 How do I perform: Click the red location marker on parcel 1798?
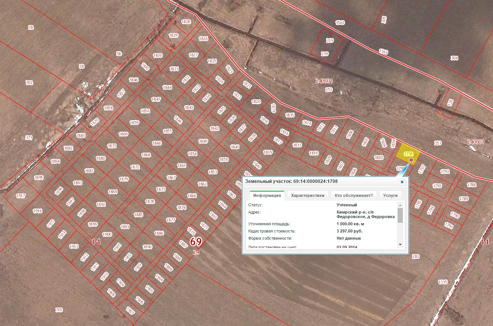pyautogui.click(x=411, y=161)
